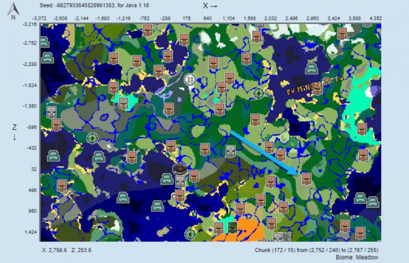Select the leftmost ocean monument in the south-east pair
Viewport: 409px width, 263px height.
360,198
